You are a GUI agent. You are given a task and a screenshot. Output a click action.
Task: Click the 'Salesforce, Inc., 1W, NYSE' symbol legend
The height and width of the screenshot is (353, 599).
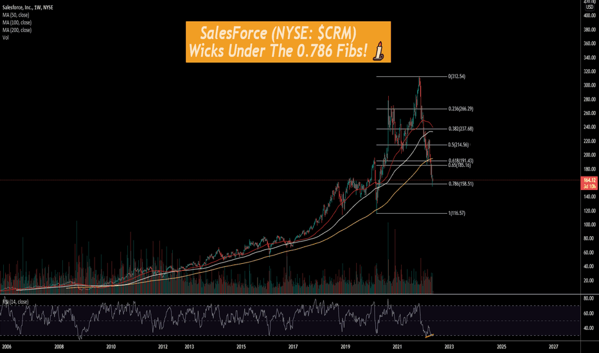(x=28, y=7)
